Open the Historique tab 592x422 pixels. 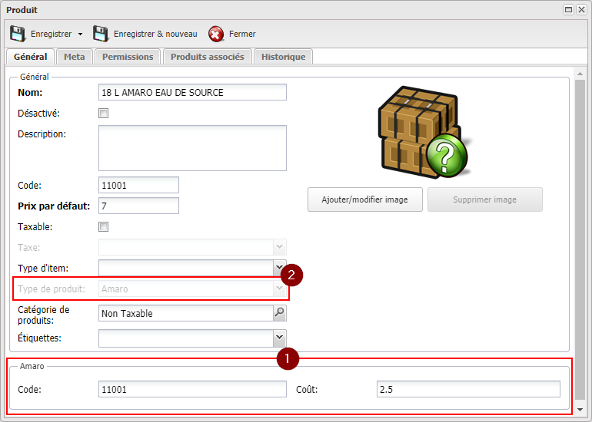pyautogui.click(x=283, y=57)
